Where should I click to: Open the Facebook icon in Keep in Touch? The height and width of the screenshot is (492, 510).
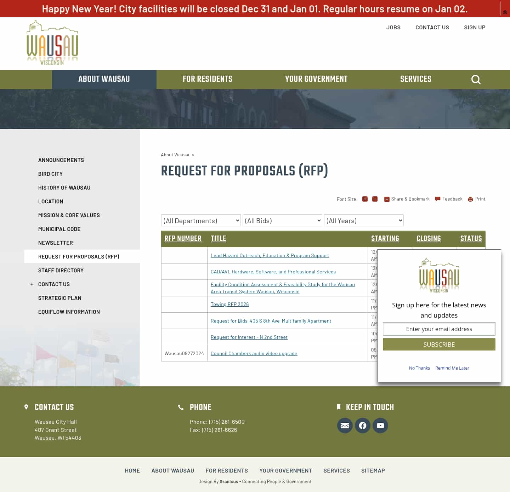point(362,426)
